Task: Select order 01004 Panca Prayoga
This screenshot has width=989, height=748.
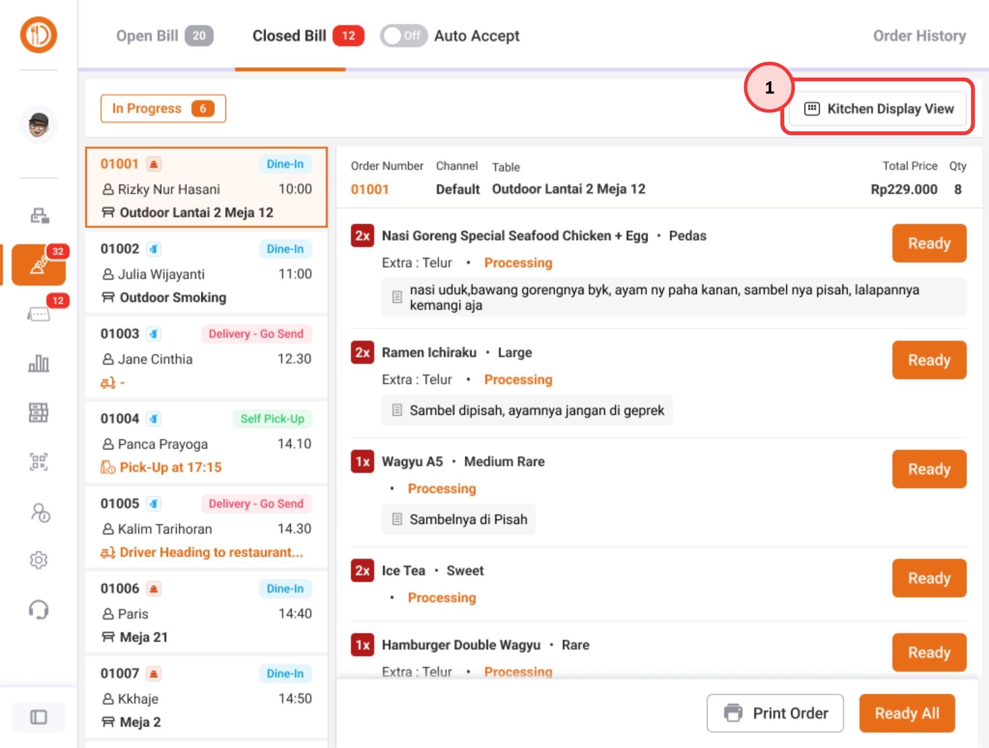Action: pyautogui.click(x=206, y=443)
